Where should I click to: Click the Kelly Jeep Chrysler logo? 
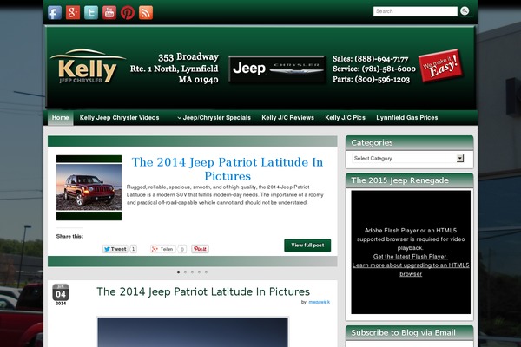click(x=88, y=67)
